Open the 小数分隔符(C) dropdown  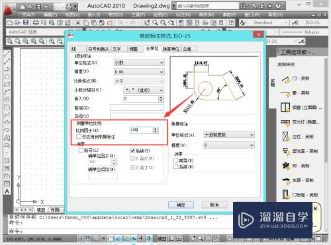pyautogui.click(x=144, y=90)
